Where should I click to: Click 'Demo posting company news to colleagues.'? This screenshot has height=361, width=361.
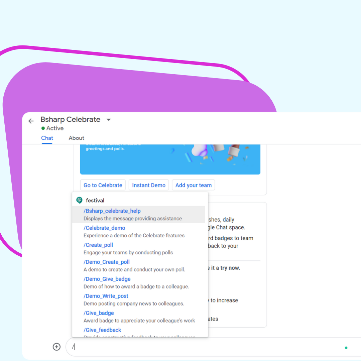[x=134, y=304]
